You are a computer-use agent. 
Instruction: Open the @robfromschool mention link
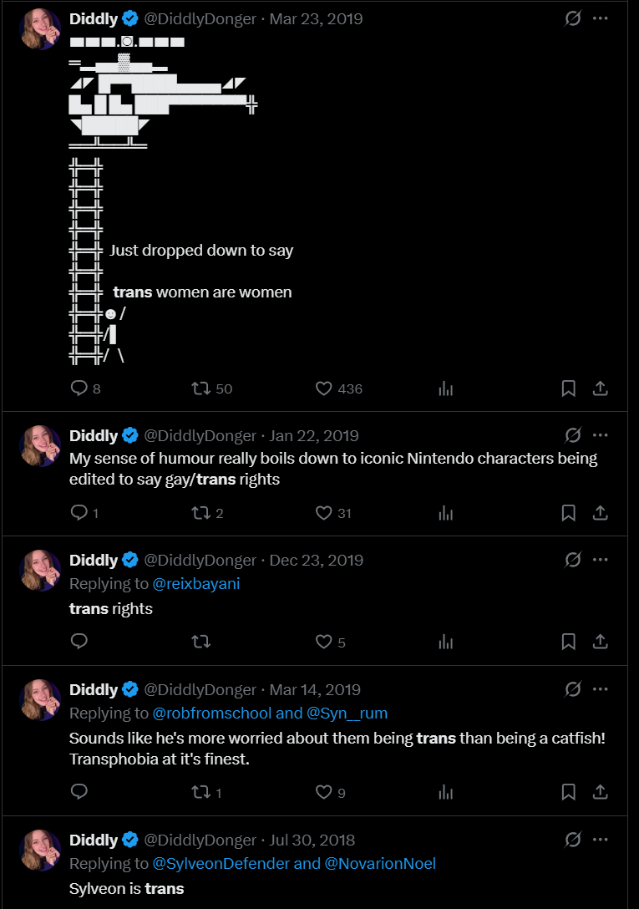coord(212,713)
